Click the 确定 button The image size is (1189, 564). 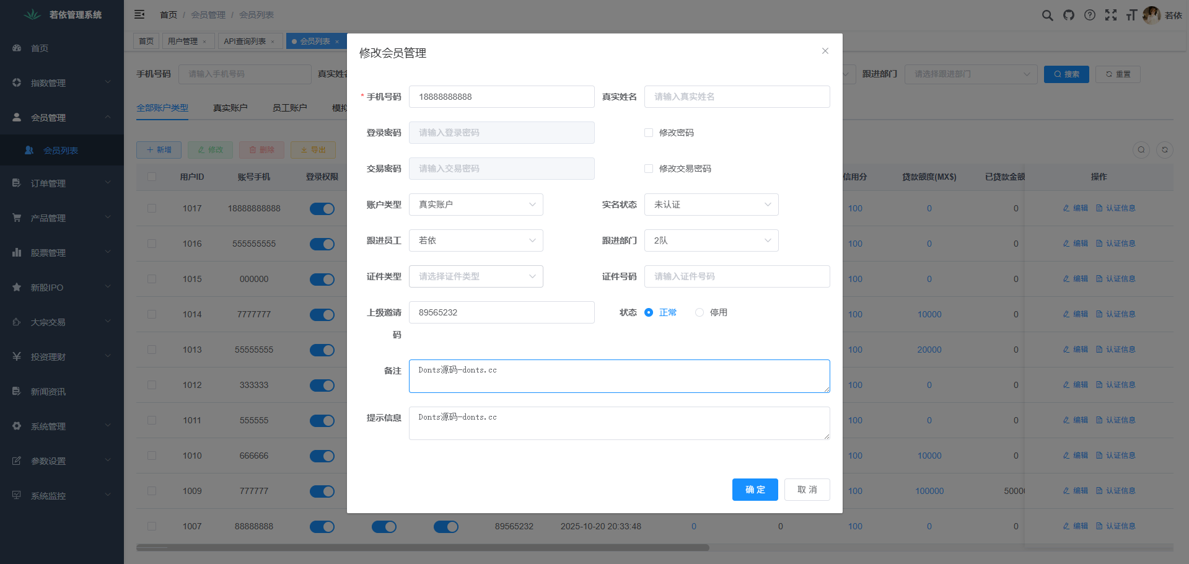click(755, 490)
